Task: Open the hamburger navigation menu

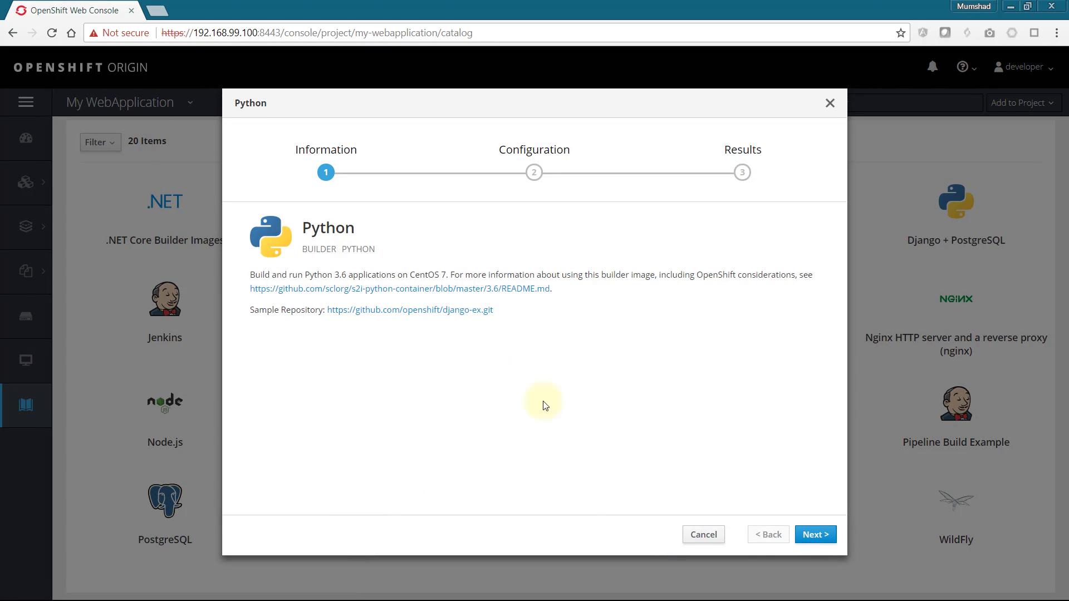Action: pos(26,102)
